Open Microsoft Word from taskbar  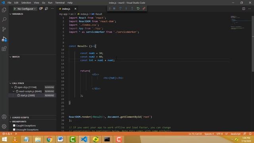click(x=61, y=139)
